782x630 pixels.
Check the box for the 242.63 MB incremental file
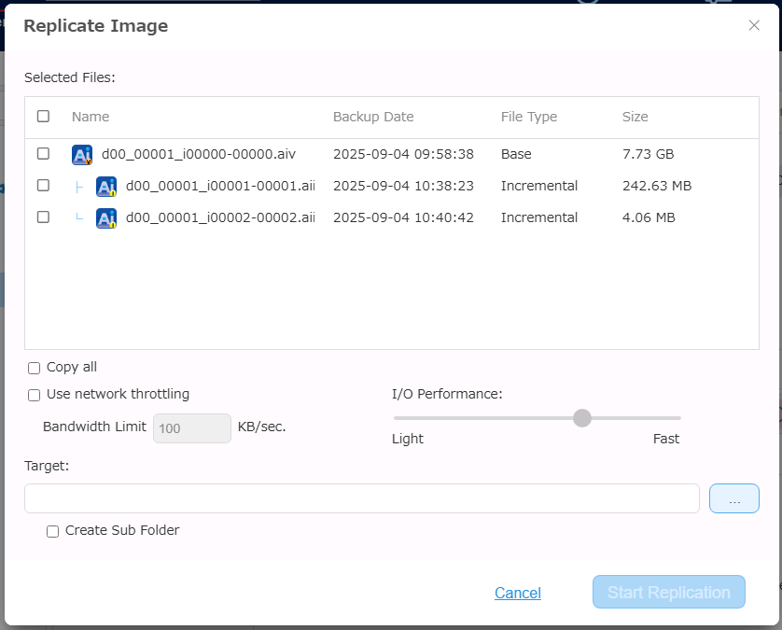tap(43, 186)
